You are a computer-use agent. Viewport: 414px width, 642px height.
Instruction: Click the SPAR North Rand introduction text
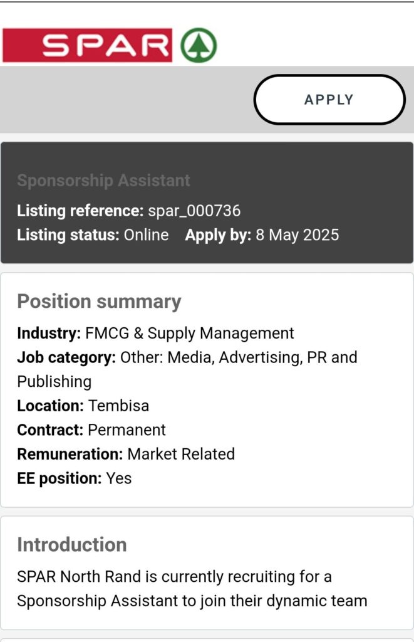coord(192,588)
